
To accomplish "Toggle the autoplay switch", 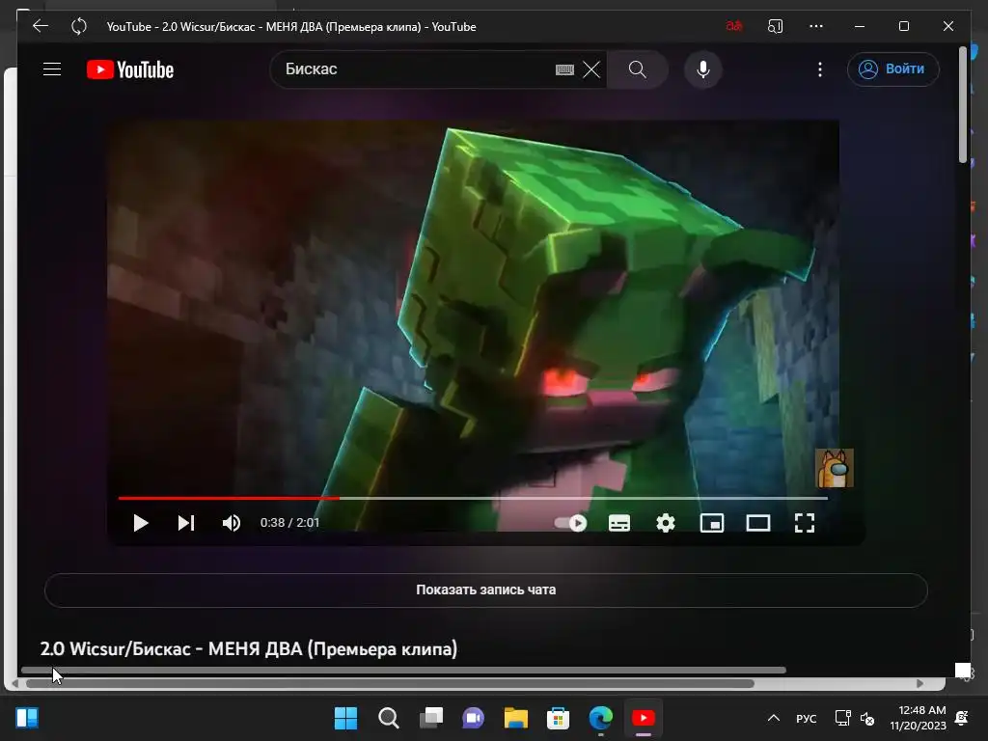I will 571,523.
